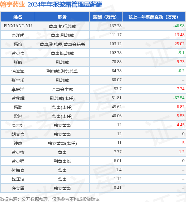Select the name 杨璐
This screenshot has width=186, height=202.
18,107
